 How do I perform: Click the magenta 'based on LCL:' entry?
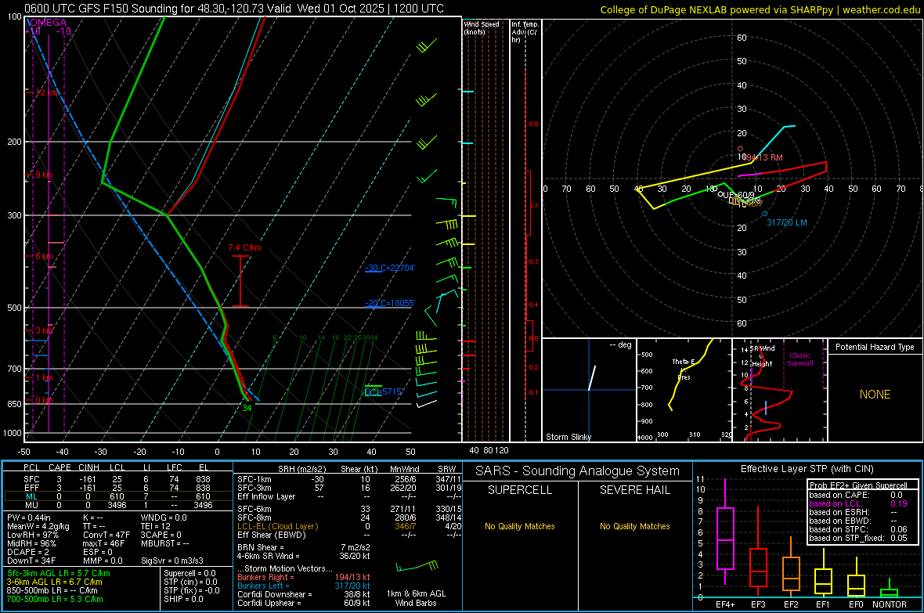(858, 503)
